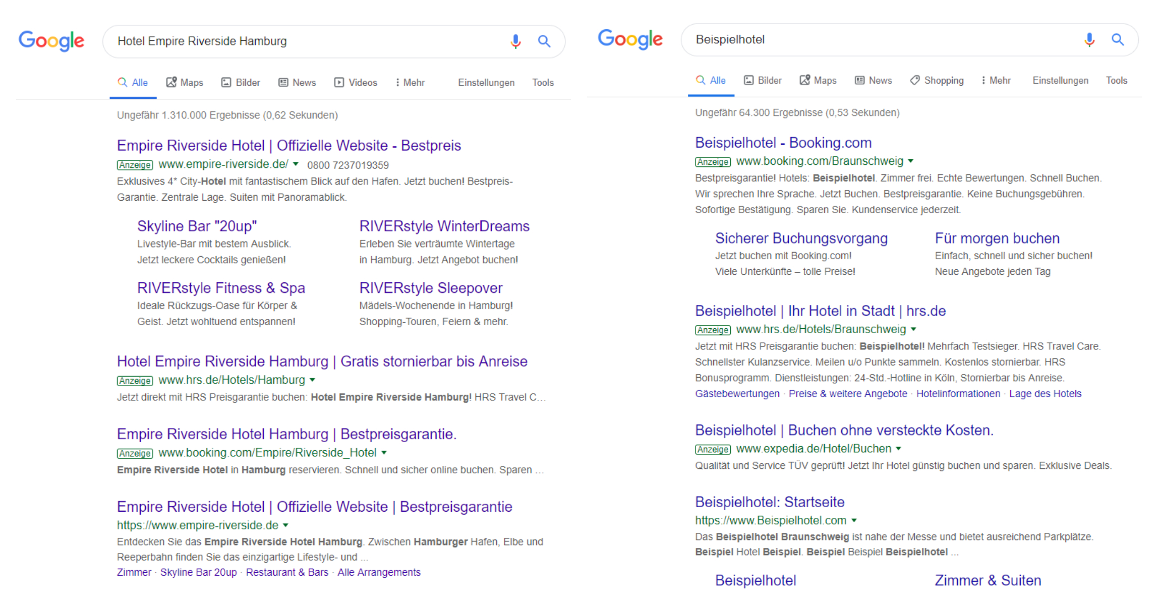Expand dropdown arrow next to https://www.Beispielhotel.com
The height and width of the screenshot is (605, 1158).
coord(854,520)
